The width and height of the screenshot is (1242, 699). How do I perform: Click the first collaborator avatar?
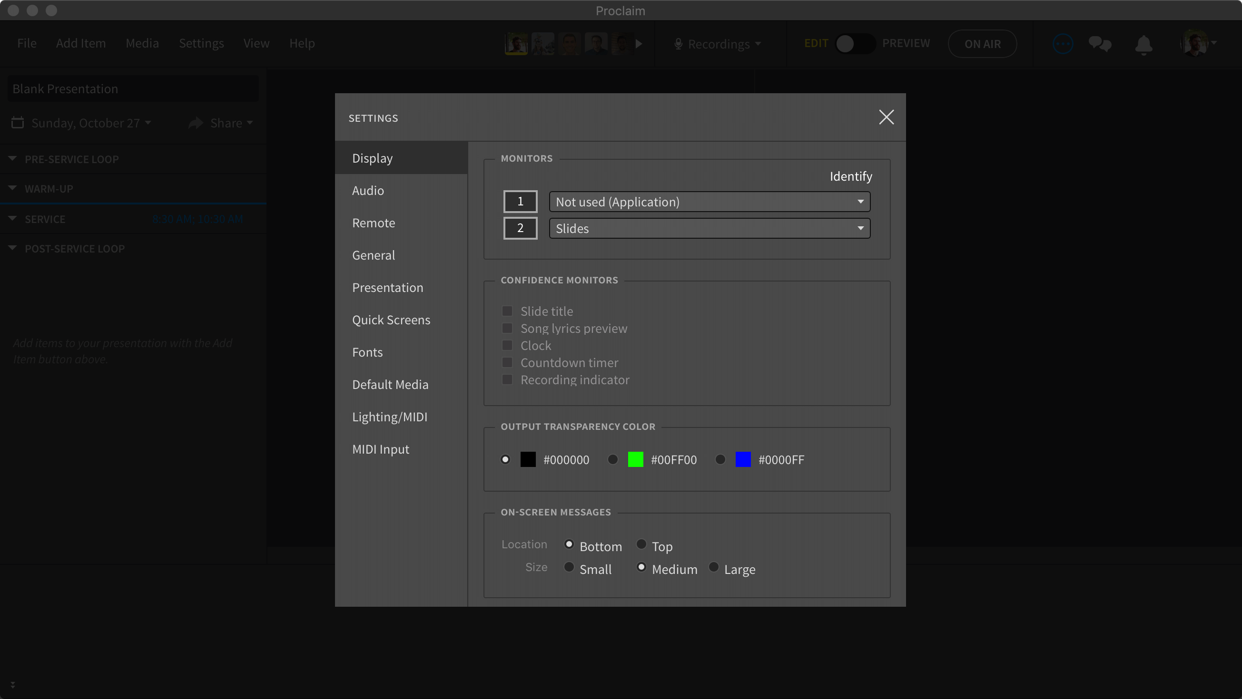coord(516,44)
